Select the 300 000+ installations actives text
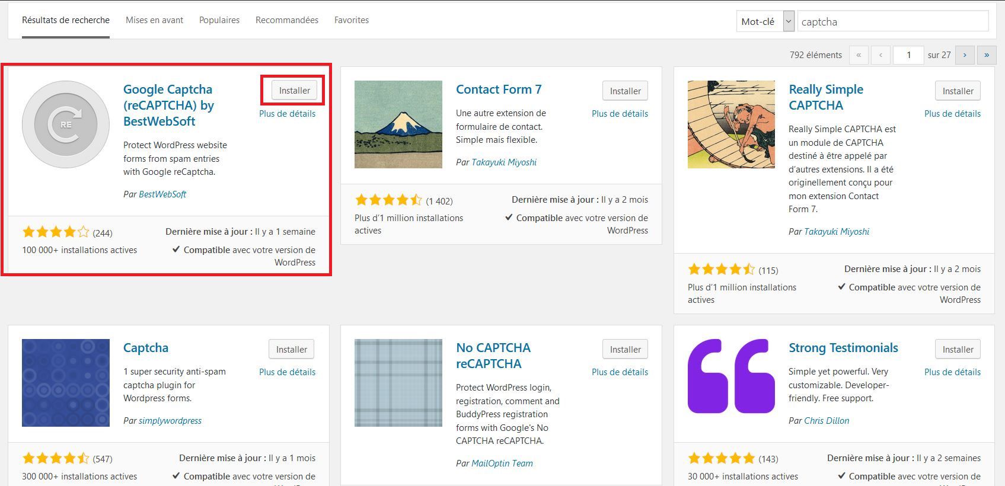This screenshot has width=1005, height=486. [x=79, y=477]
